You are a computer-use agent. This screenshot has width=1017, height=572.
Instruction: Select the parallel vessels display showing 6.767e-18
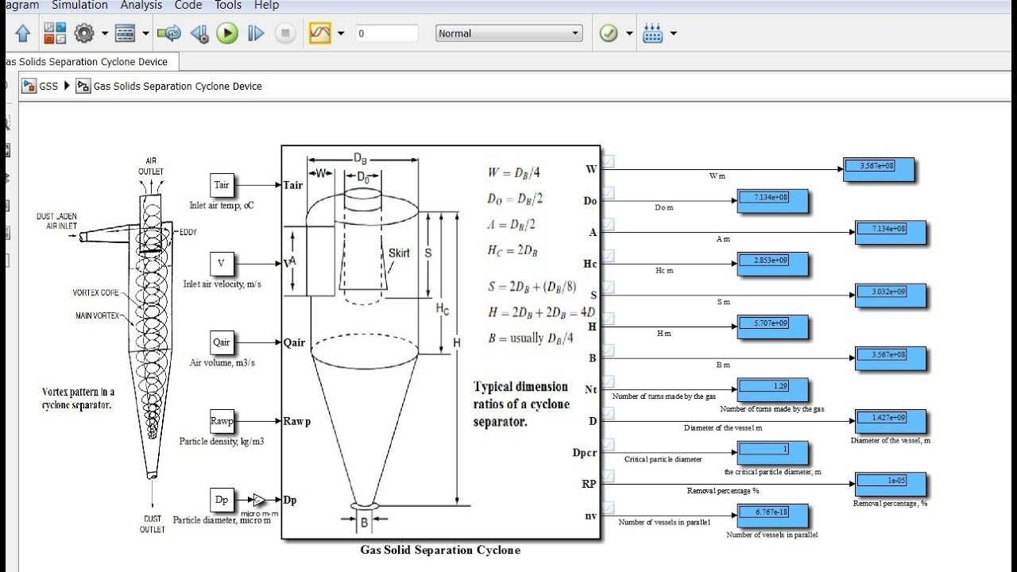coord(773,516)
